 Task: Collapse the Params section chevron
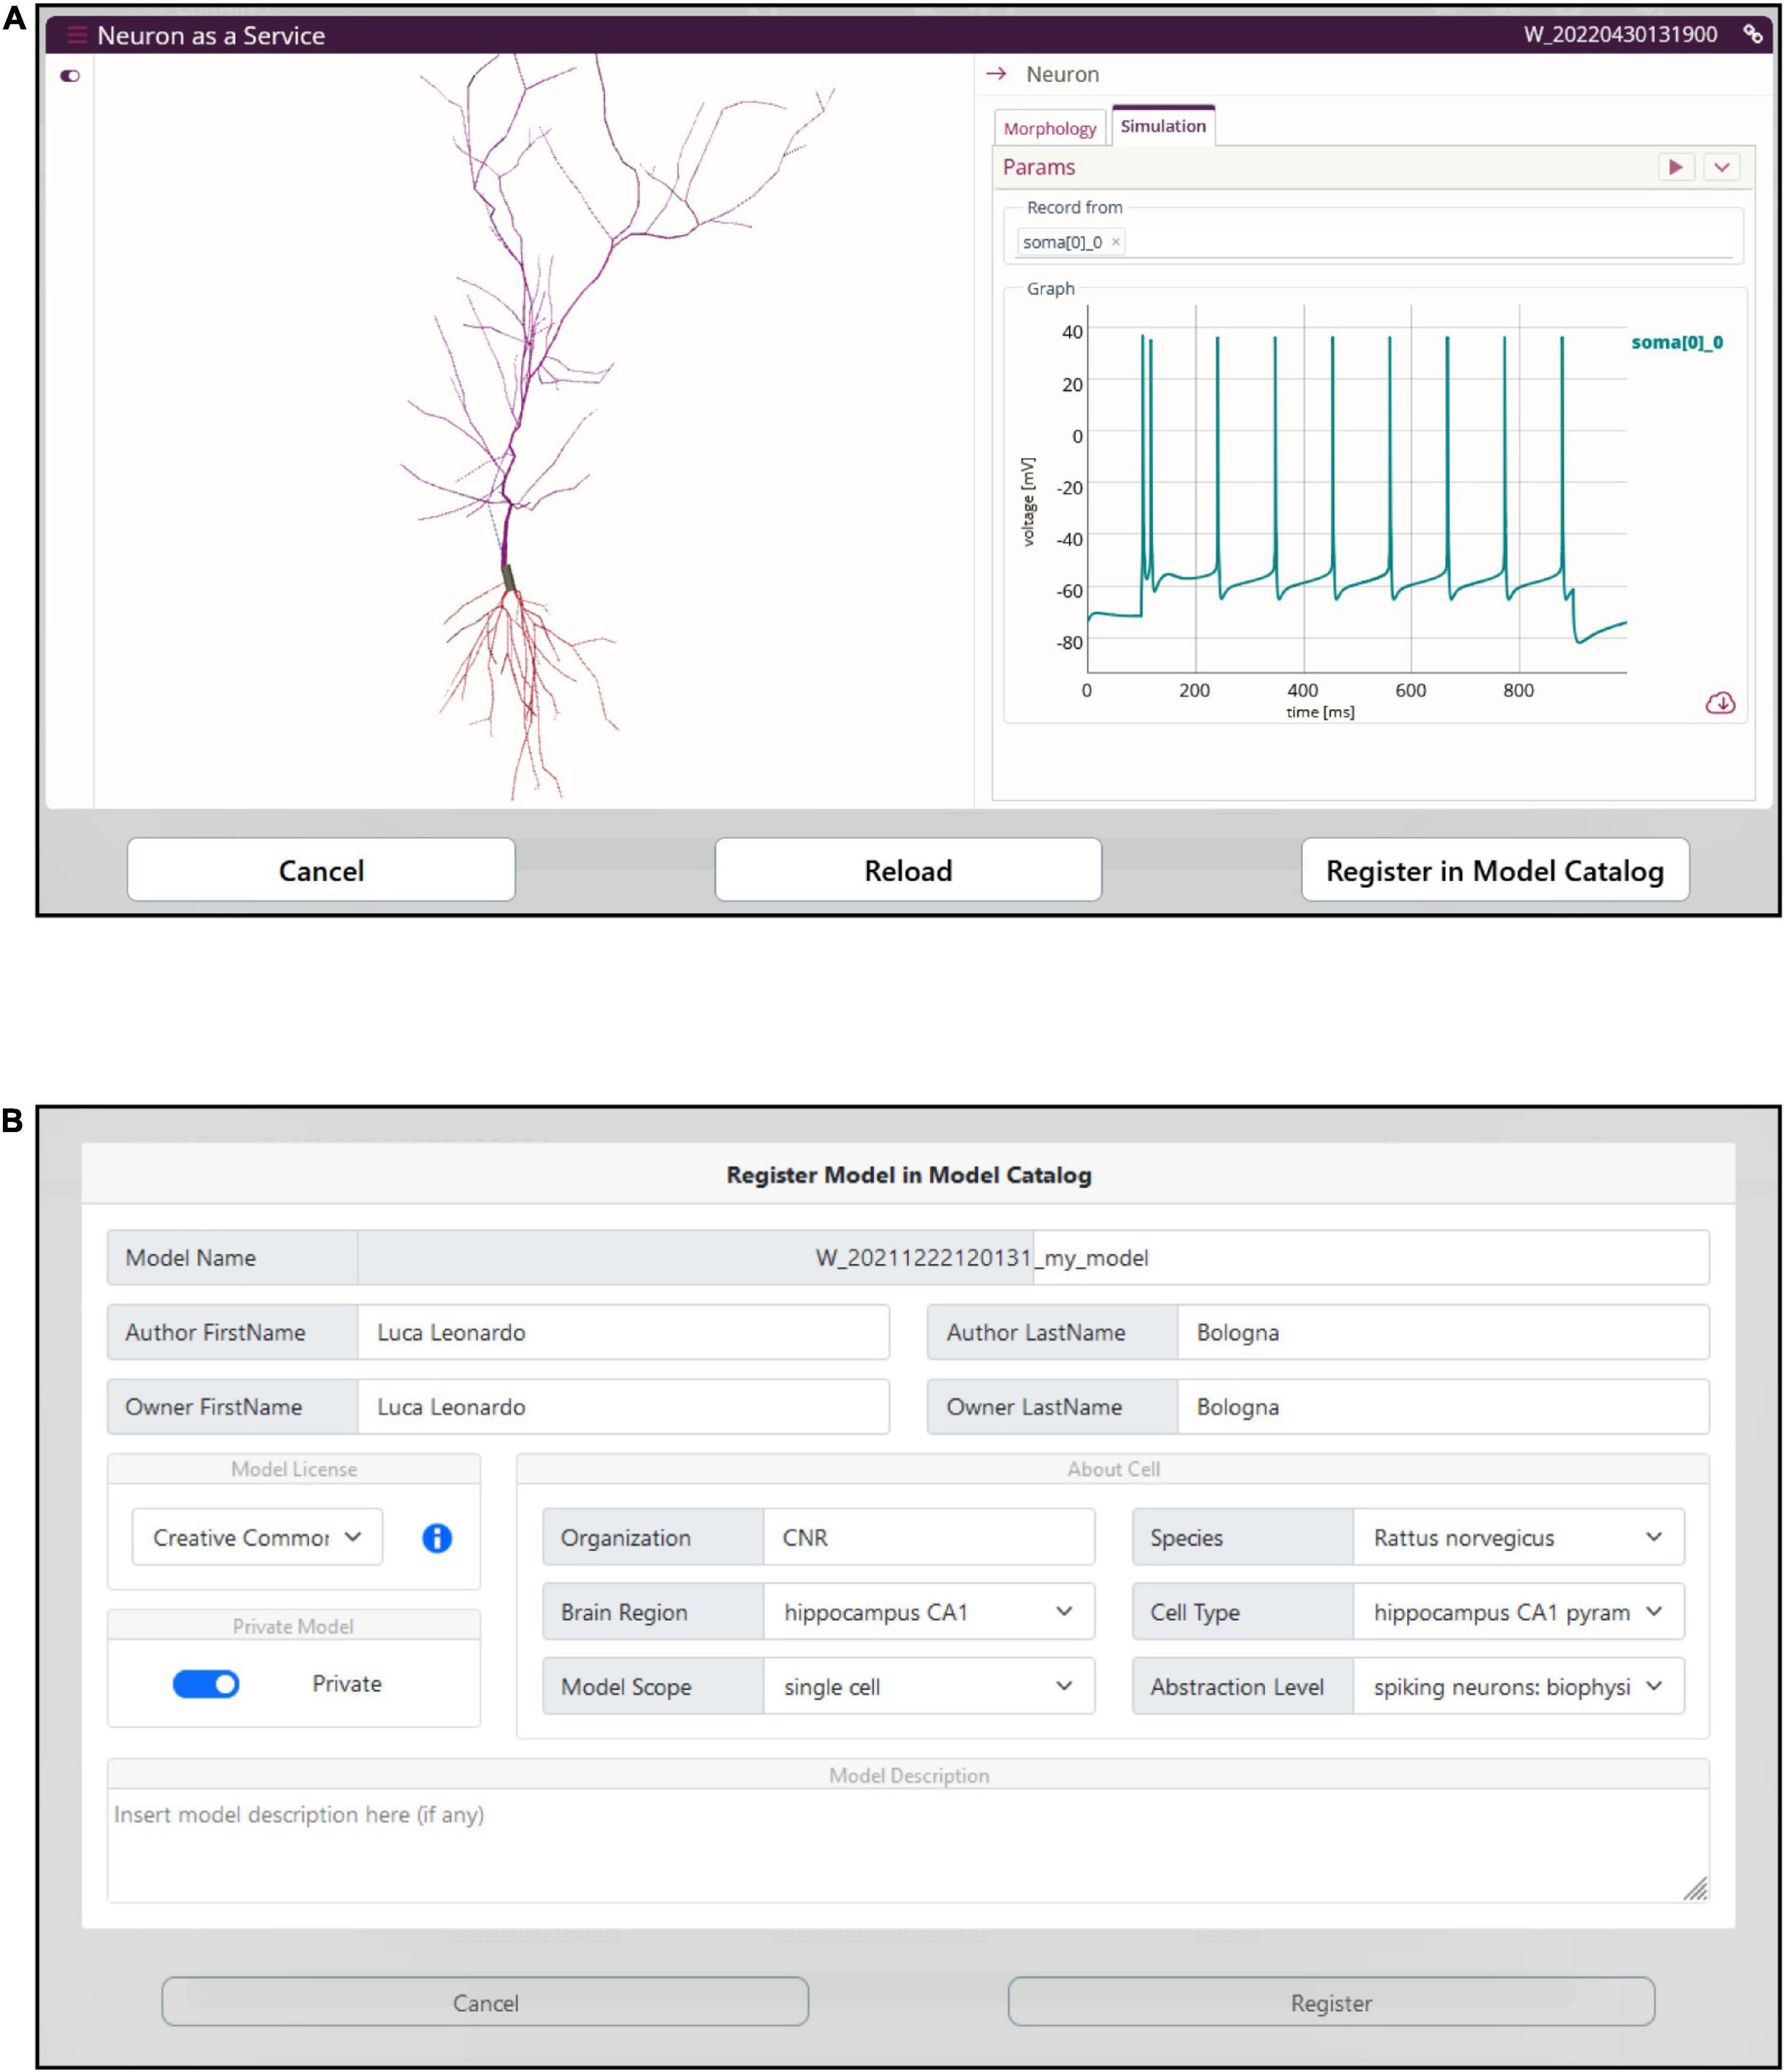click(x=1721, y=167)
